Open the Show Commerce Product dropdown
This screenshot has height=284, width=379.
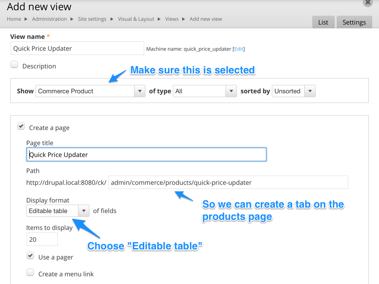[90, 91]
